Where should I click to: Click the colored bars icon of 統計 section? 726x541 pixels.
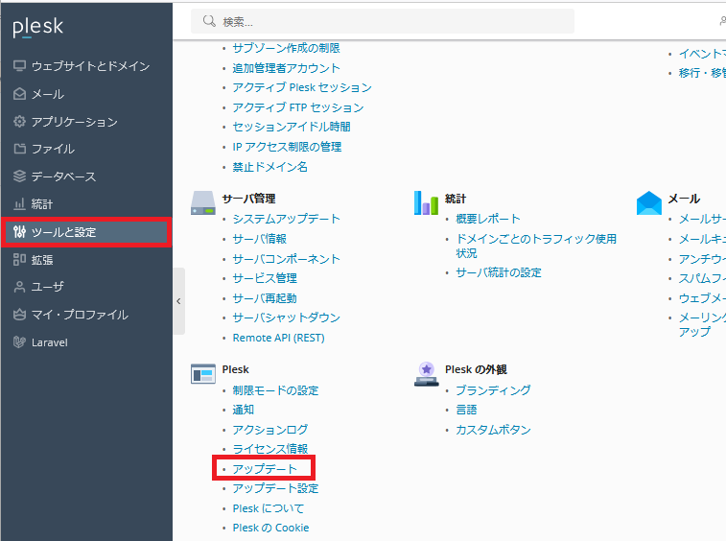(426, 203)
